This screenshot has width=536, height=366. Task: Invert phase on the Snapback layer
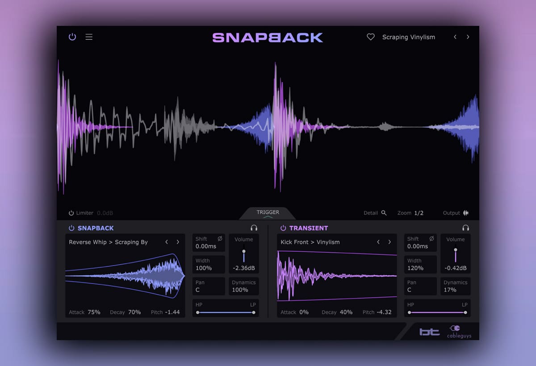(220, 239)
